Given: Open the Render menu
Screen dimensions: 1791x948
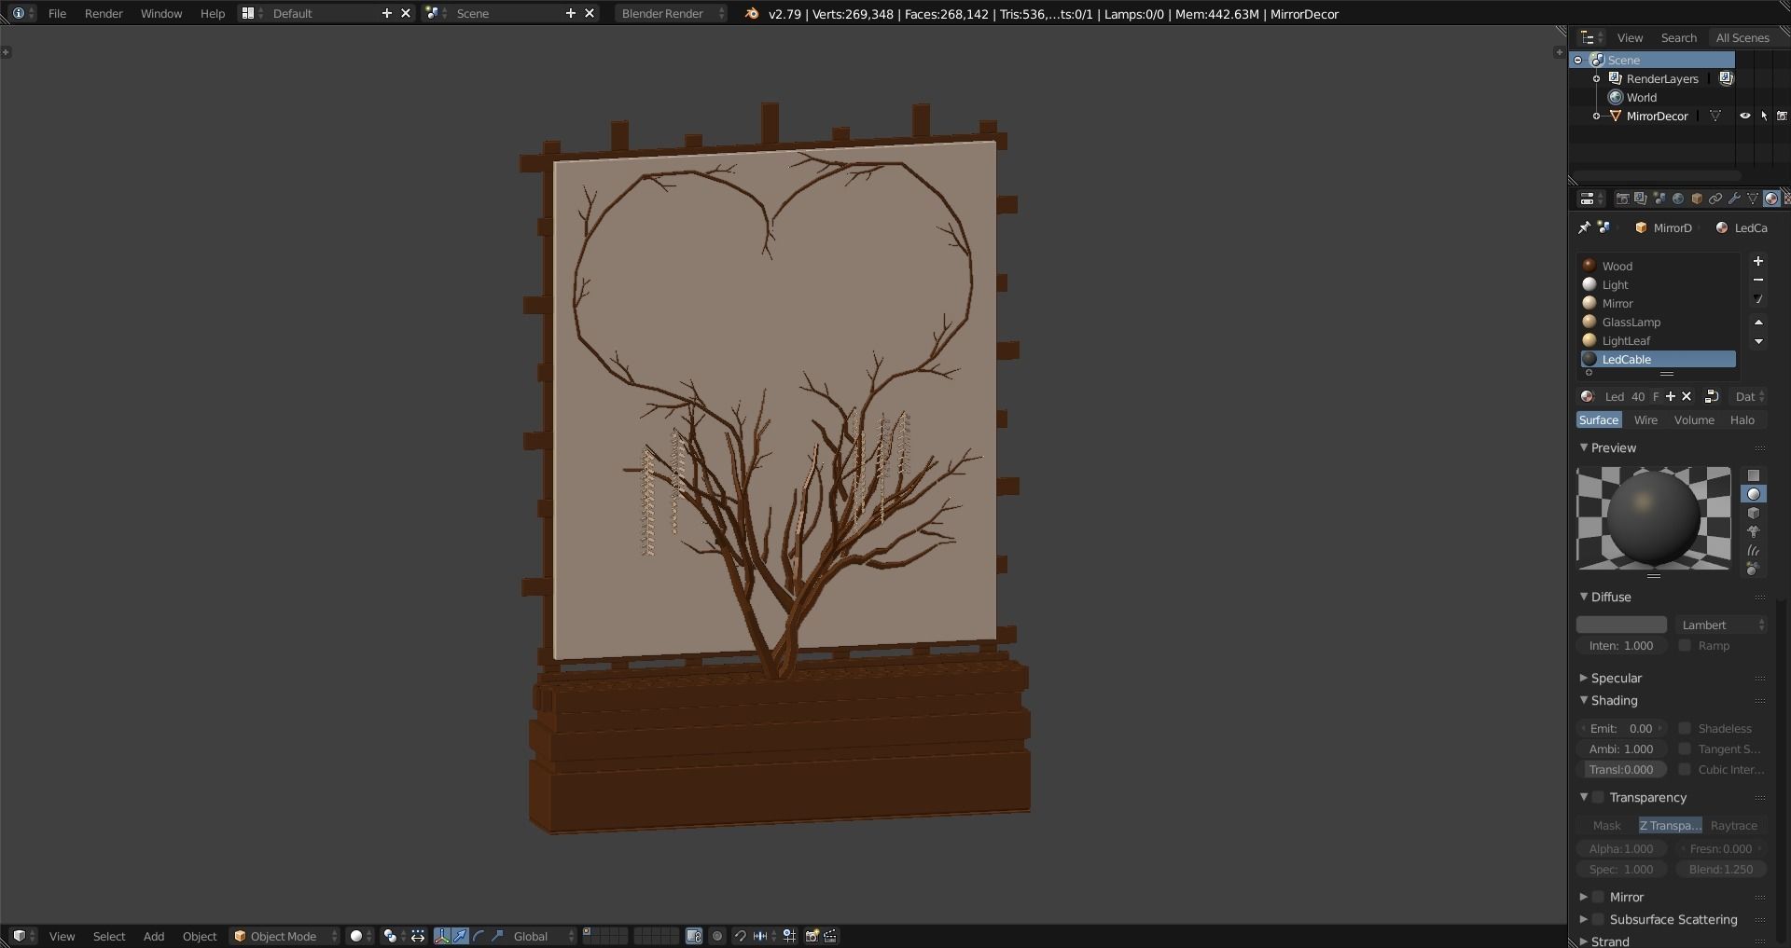Looking at the screenshot, I should (x=104, y=13).
